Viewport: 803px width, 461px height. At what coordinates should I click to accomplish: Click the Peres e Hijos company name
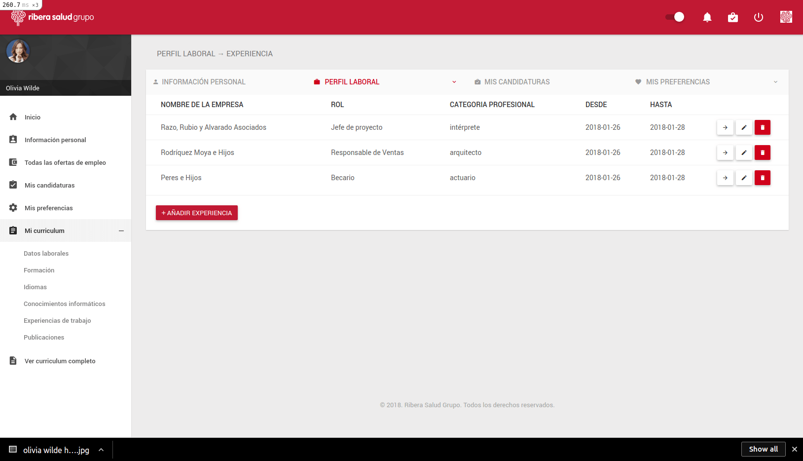tap(181, 178)
